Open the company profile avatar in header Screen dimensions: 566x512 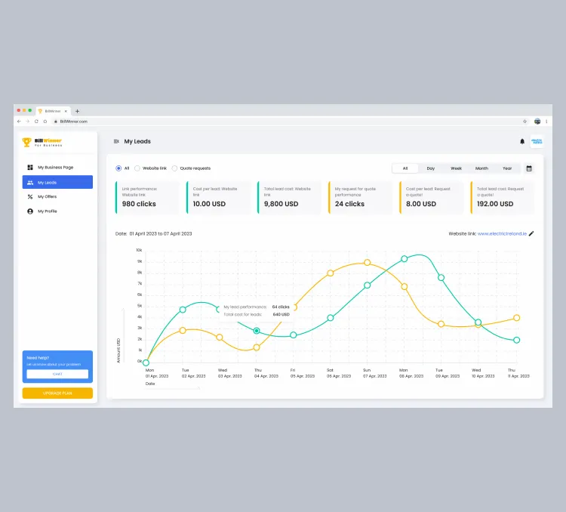pos(537,141)
